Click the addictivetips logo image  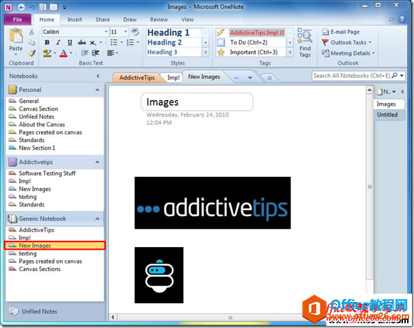tap(212, 203)
